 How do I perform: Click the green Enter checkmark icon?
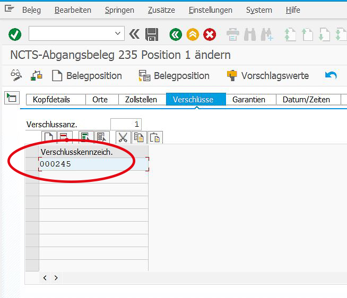[x=15, y=35]
